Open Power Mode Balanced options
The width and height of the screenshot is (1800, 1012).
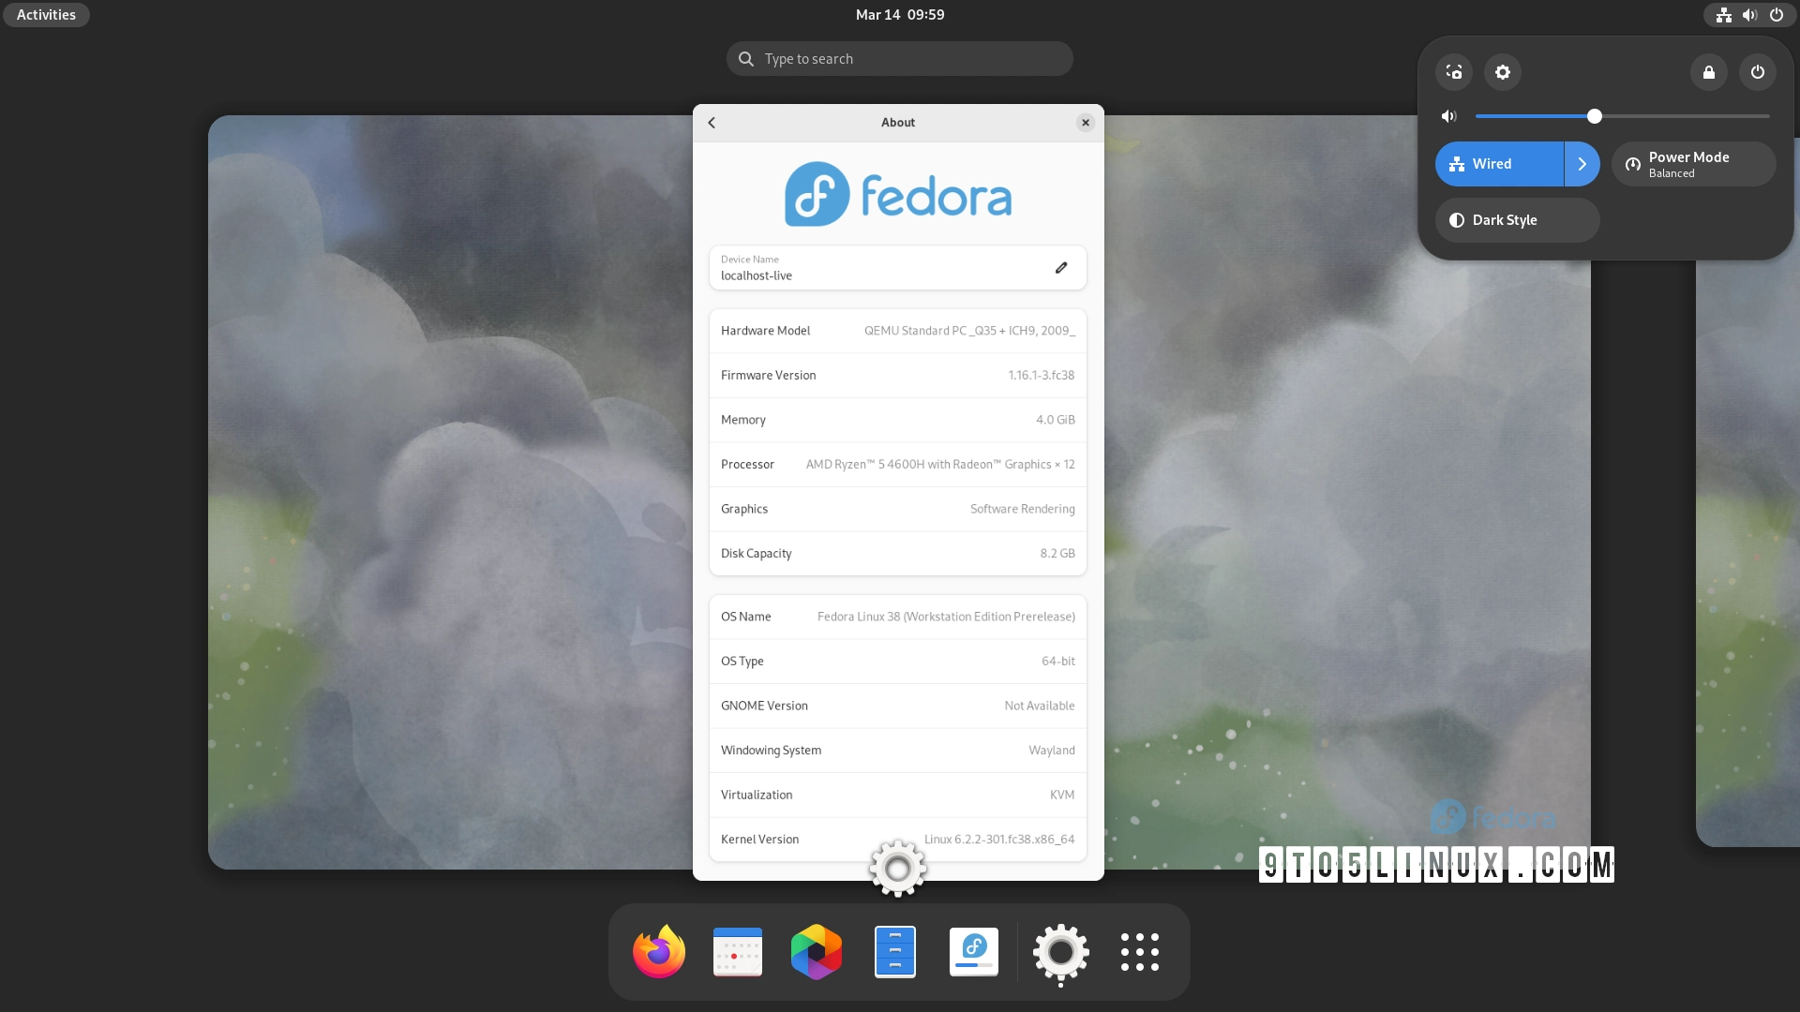click(x=1691, y=164)
